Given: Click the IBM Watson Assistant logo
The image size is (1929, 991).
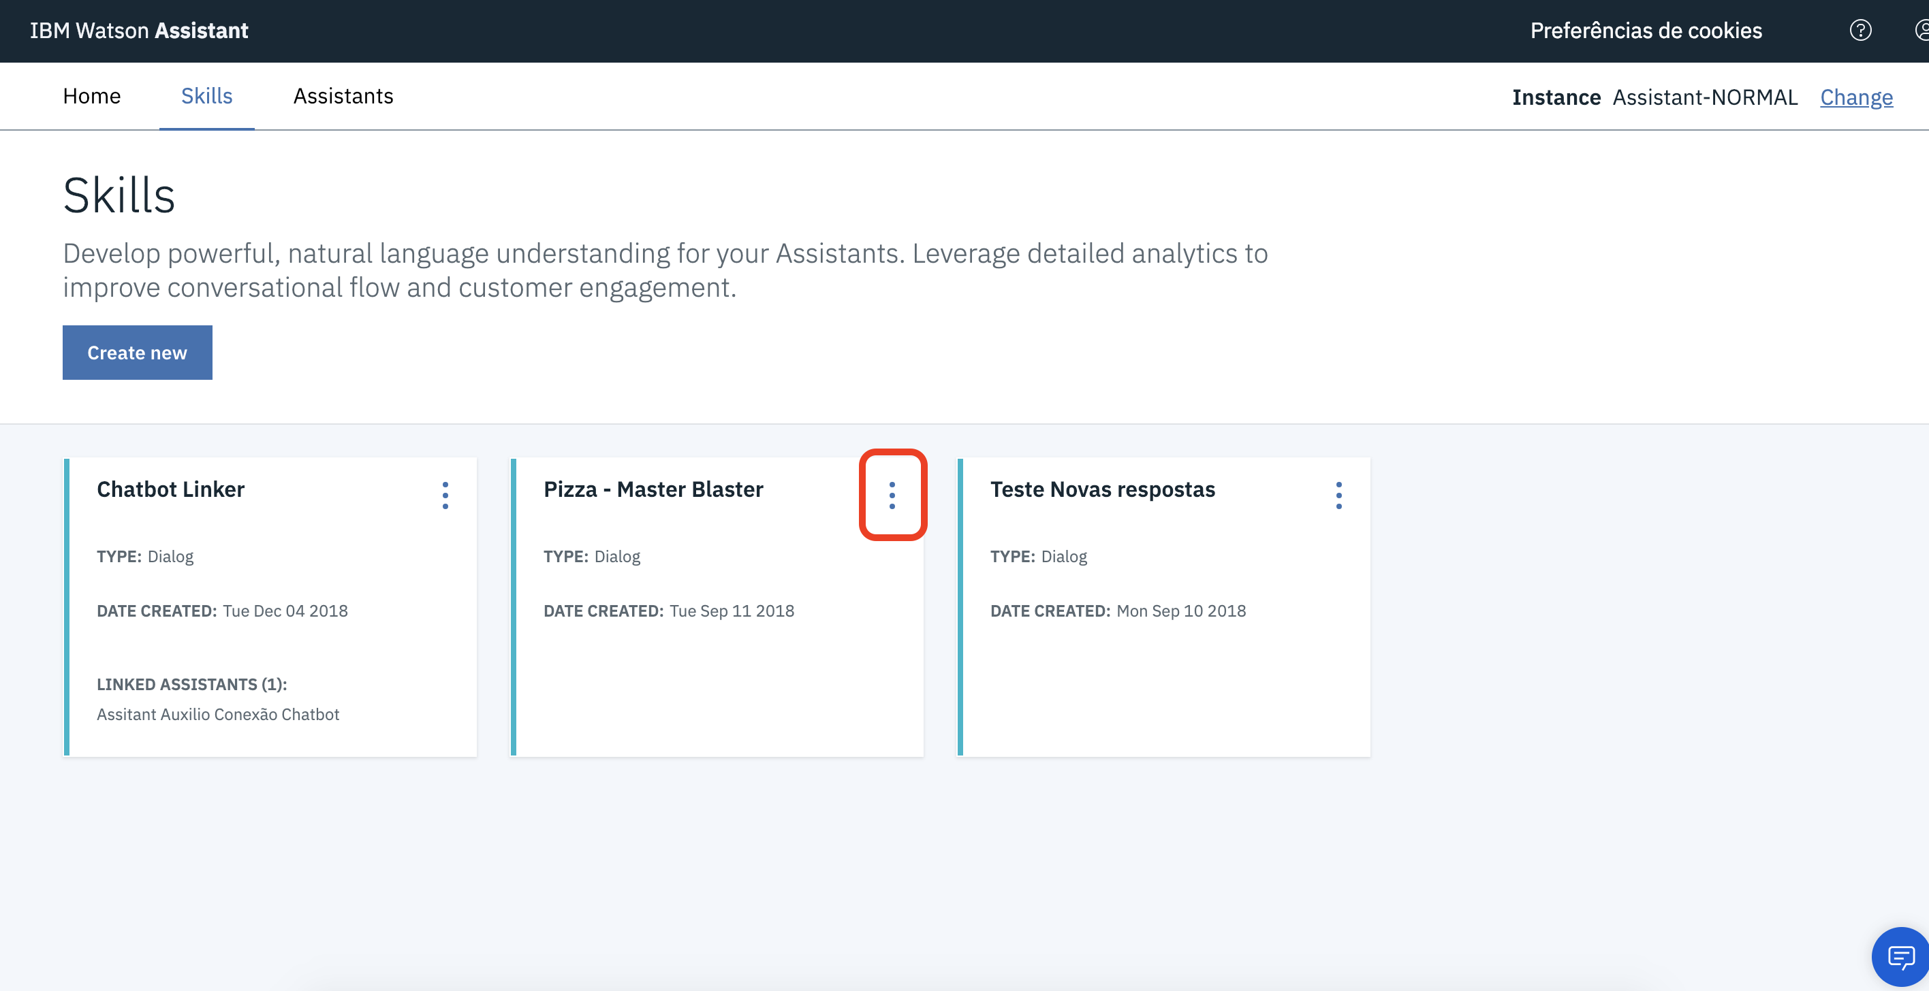Looking at the screenshot, I should [138, 31].
